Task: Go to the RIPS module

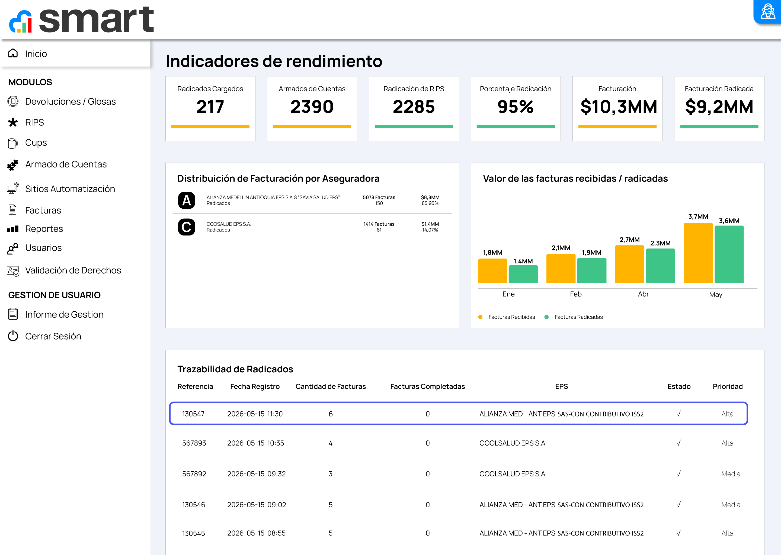Action: pos(34,122)
